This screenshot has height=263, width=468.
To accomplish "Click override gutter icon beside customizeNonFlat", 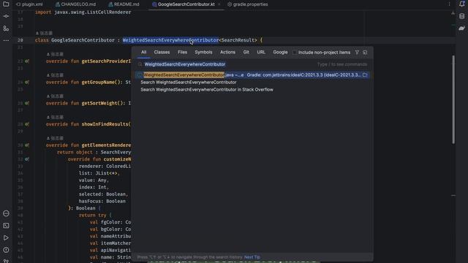I will point(27,159).
